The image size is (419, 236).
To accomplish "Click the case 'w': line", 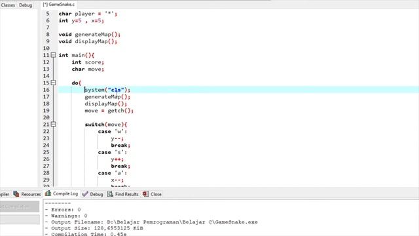I will pos(112,132).
